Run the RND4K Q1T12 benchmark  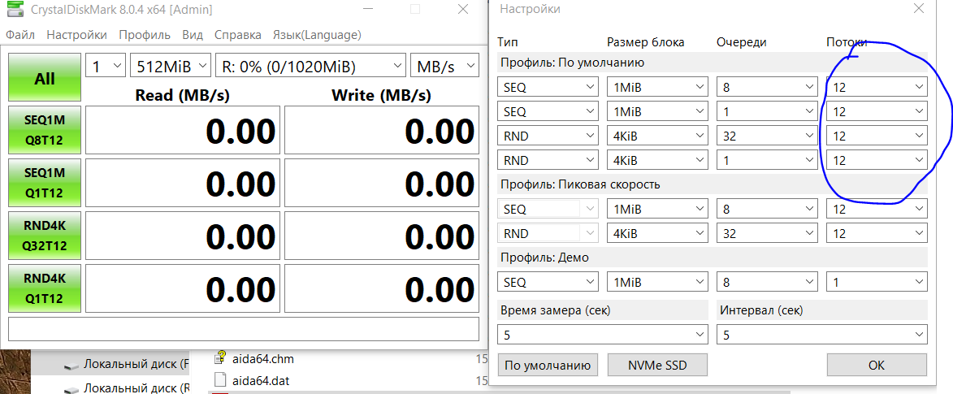[45, 288]
